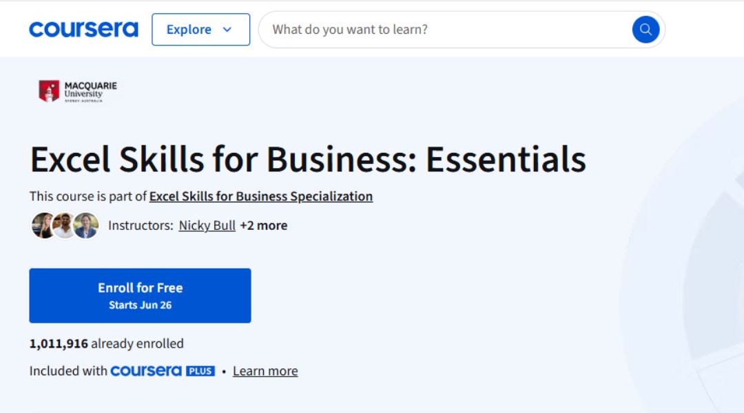Click the '1,011,916 already enrolled' text
This screenshot has width=744, height=413.
(105, 343)
